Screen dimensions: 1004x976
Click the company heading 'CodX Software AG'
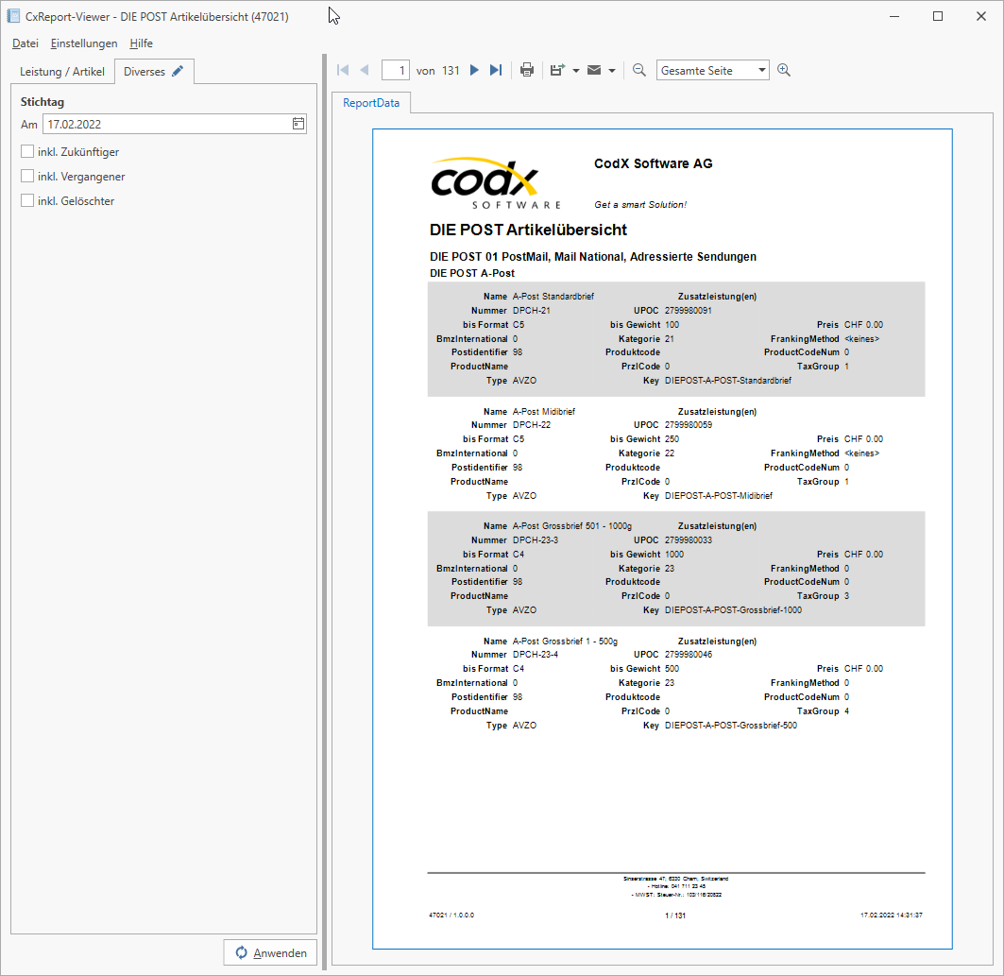[x=653, y=164]
